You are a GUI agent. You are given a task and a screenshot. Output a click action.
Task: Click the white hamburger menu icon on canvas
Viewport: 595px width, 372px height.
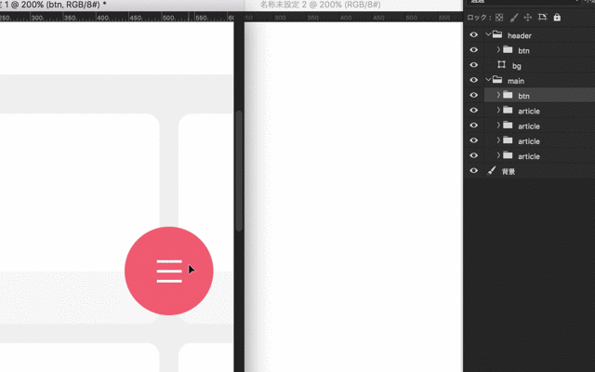169,272
